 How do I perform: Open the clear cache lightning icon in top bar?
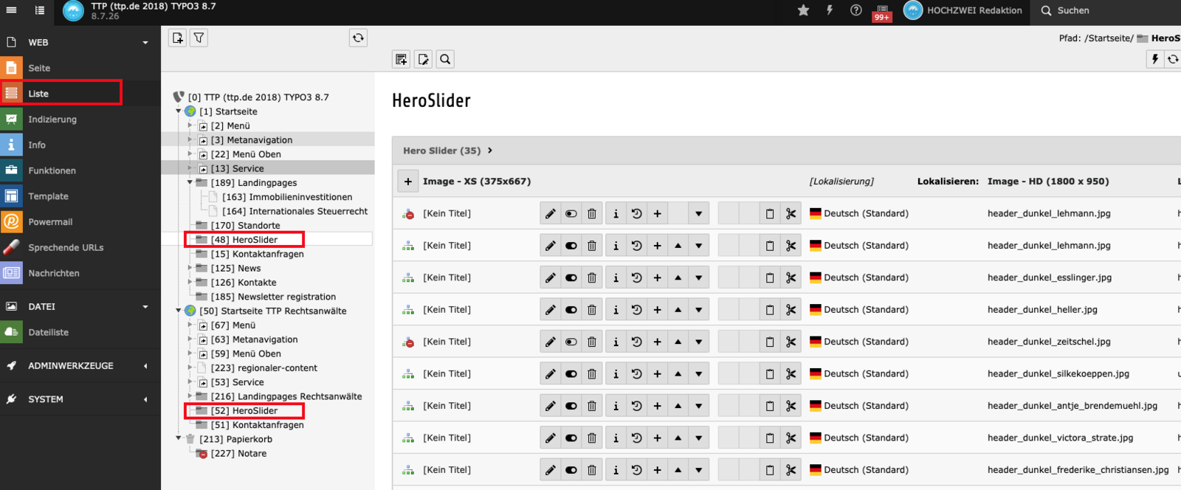pyautogui.click(x=830, y=10)
